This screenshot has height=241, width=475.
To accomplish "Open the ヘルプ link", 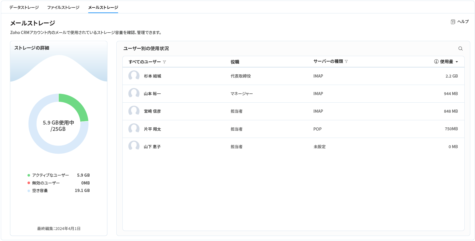I will coord(463,22).
